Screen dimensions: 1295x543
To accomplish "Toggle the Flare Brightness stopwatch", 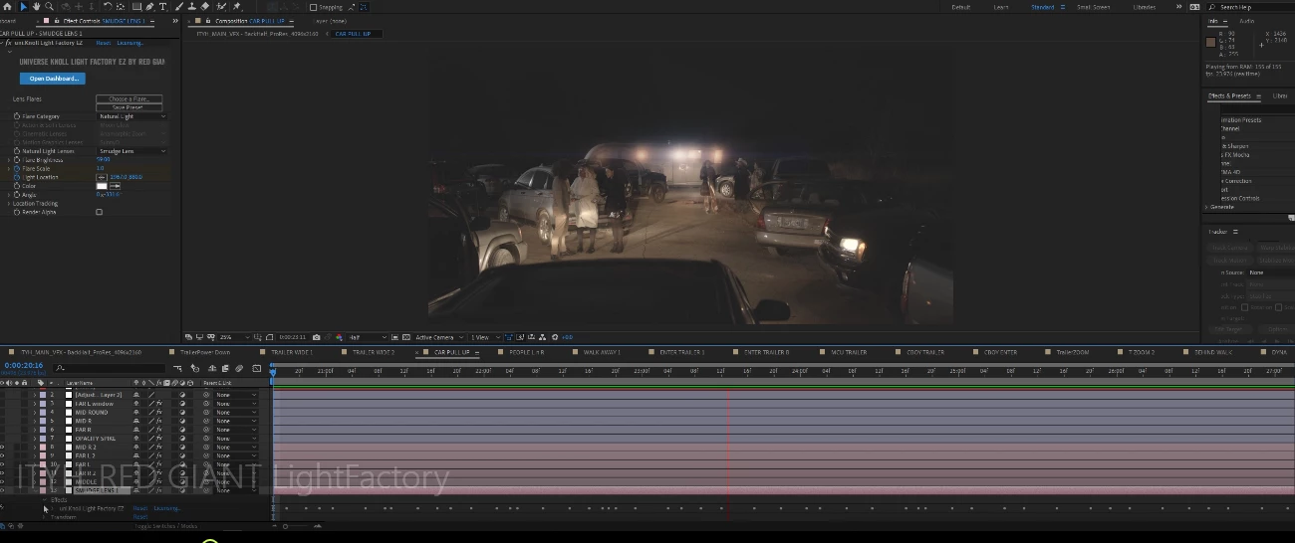I will [x=17, y=160].
